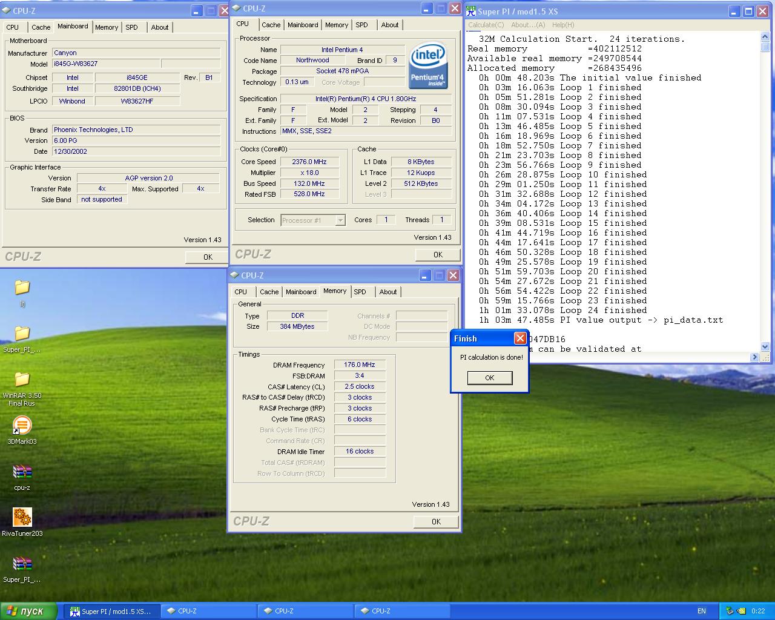Minimize the CPU-Z Memory window
Viewport: 775px width, 620px height.
425,275
